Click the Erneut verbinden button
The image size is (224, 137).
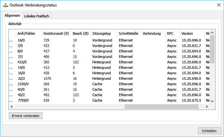coord(25,116)
